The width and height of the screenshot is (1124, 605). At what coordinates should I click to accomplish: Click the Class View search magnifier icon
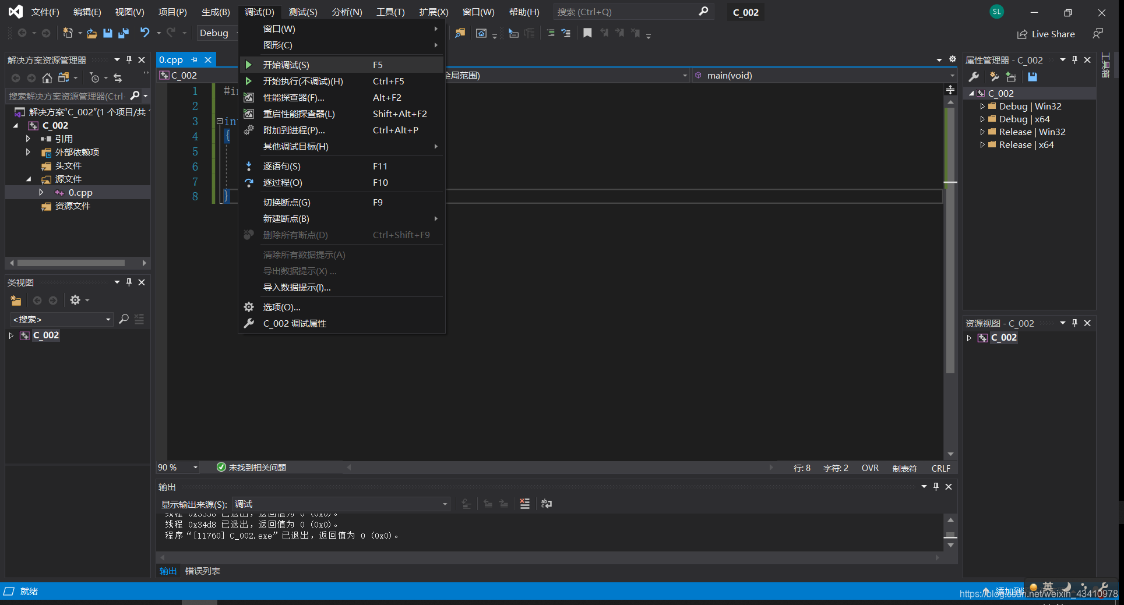124,319
